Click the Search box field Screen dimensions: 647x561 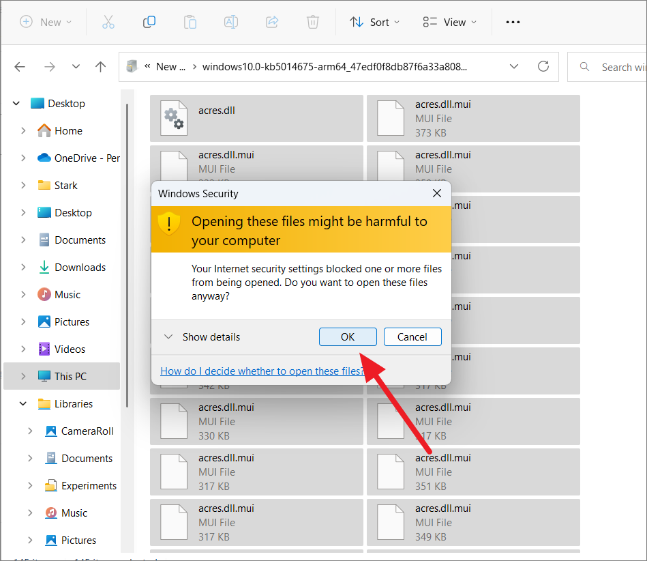pyautogui.click(x=607, y=66)
